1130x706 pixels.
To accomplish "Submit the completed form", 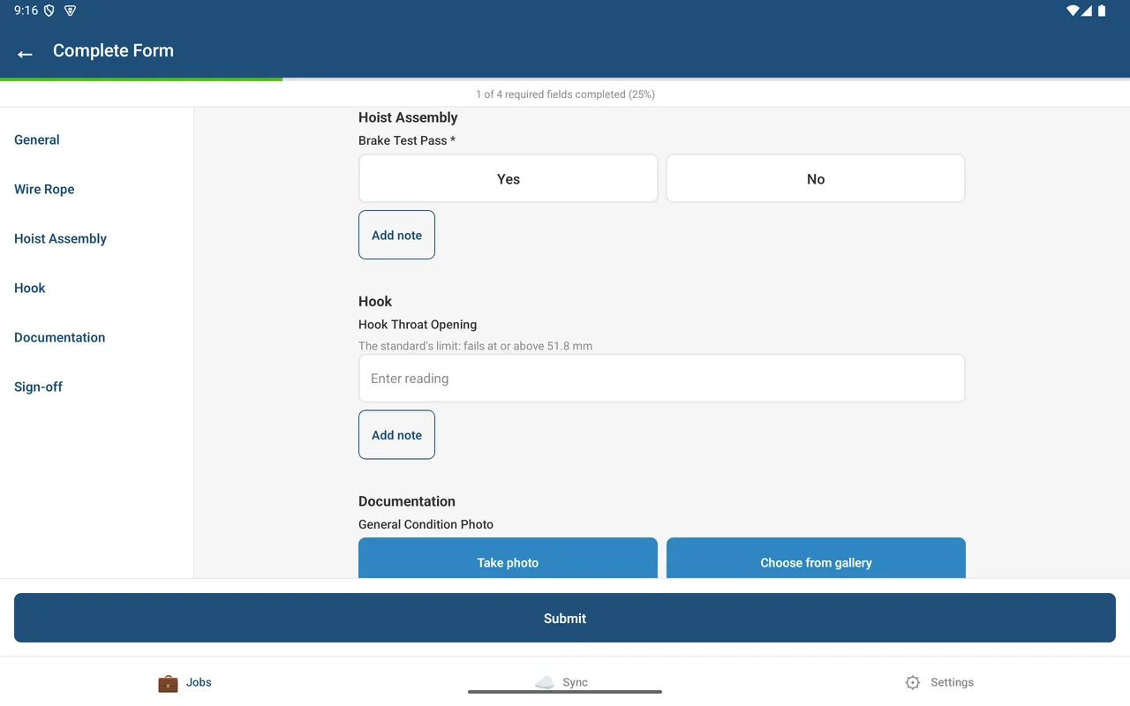I will coord(565,618).
